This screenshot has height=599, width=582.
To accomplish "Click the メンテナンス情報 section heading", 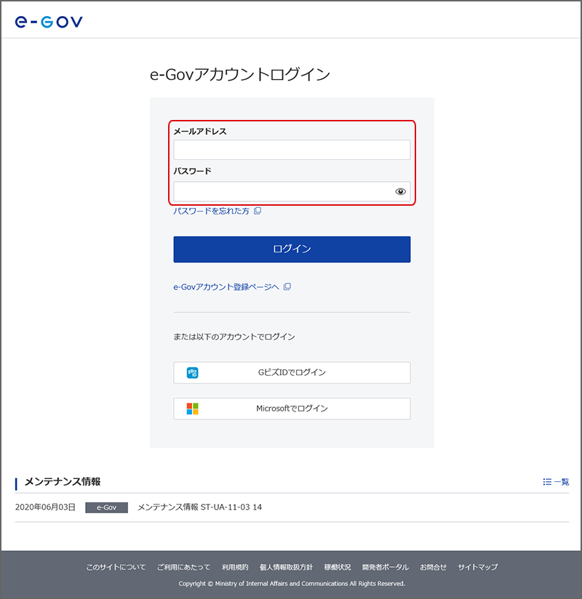I will [x=63, y=482].
